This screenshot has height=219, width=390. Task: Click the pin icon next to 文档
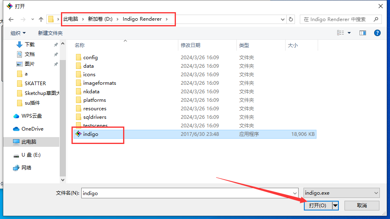(x=56, y=54)
